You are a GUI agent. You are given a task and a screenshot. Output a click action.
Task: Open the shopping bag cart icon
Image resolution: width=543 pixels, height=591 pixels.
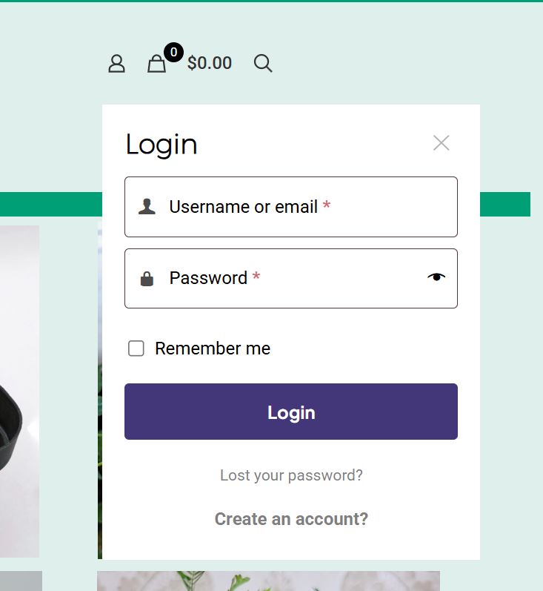(x=156, y=65)
